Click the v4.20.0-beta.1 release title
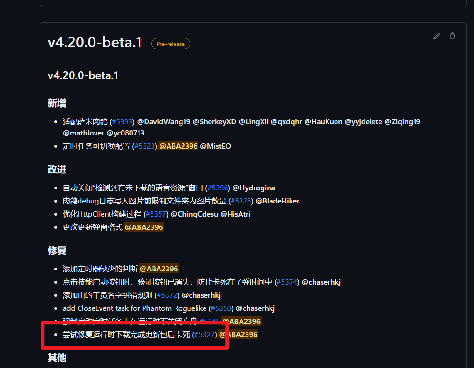The image size is (474, 368). [x=95, y=42]
